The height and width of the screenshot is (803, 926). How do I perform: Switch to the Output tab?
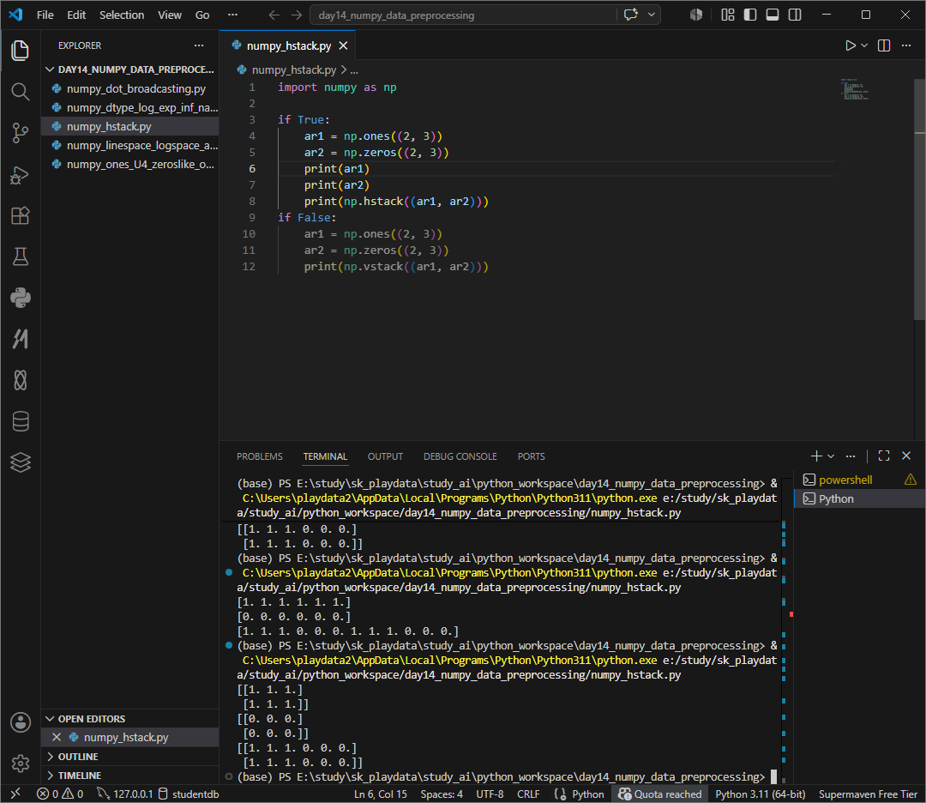pos(385,456)
